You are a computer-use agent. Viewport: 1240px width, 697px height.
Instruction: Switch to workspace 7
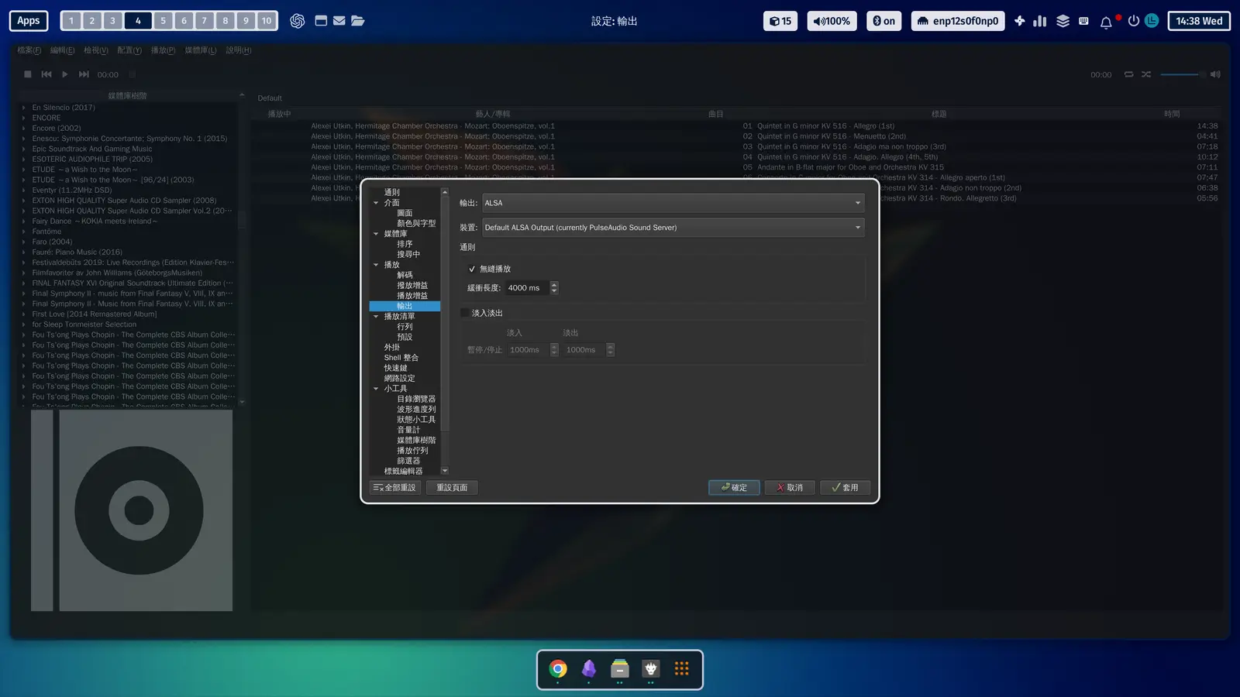(x=205, y=21)
